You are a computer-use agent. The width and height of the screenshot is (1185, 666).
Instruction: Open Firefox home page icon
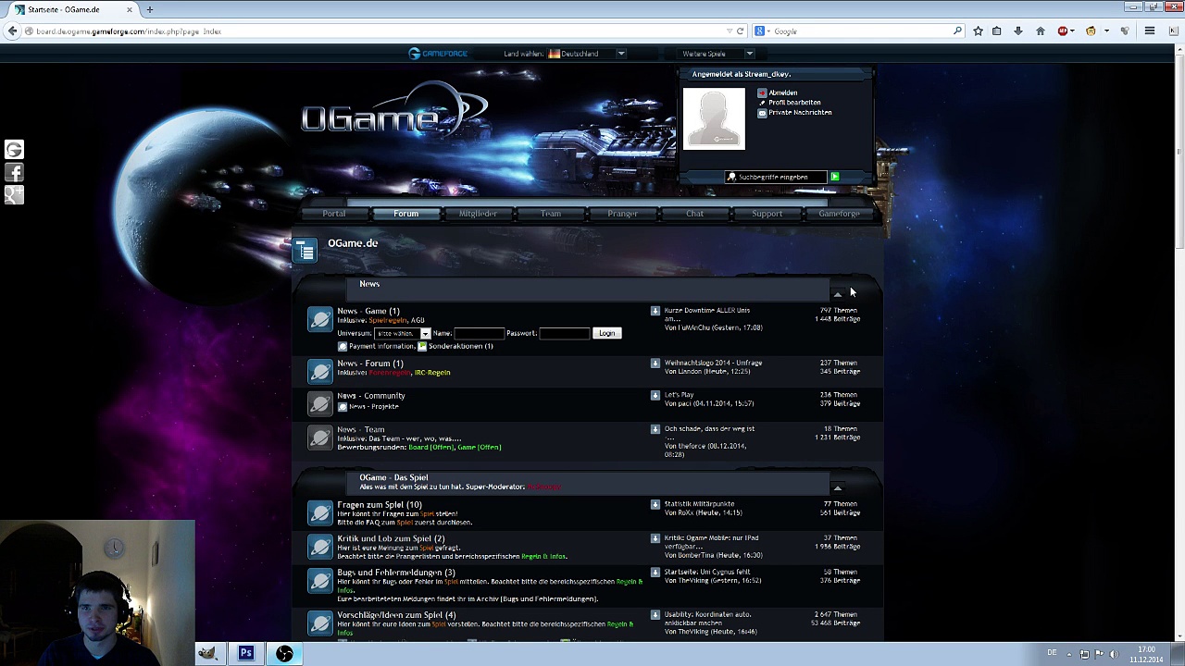(1040, 31)
